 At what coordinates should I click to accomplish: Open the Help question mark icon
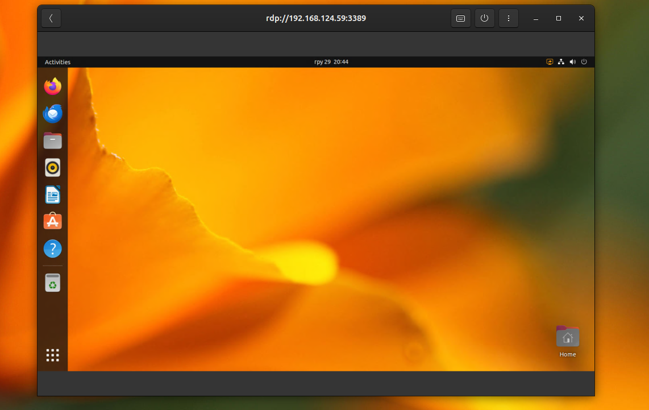point(52,249)
